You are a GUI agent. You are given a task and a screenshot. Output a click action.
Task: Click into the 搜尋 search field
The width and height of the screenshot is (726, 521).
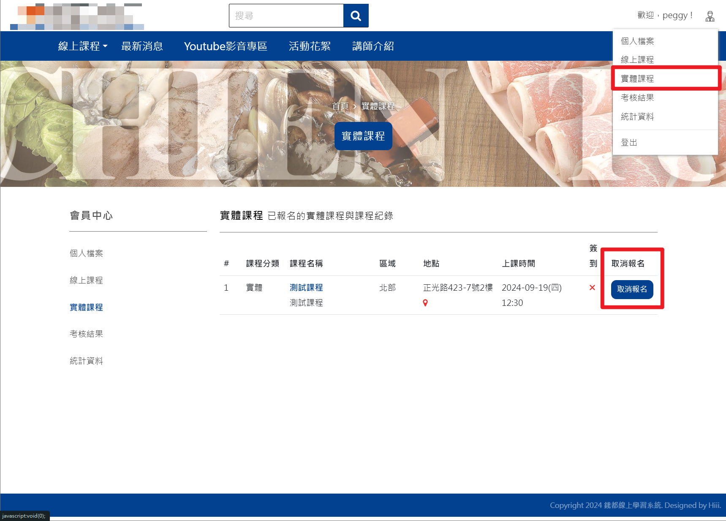tap(286, 16)
